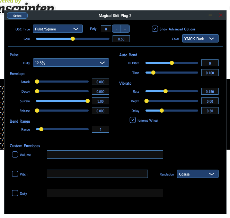Click the Decay slider handle

click(37, 91)
